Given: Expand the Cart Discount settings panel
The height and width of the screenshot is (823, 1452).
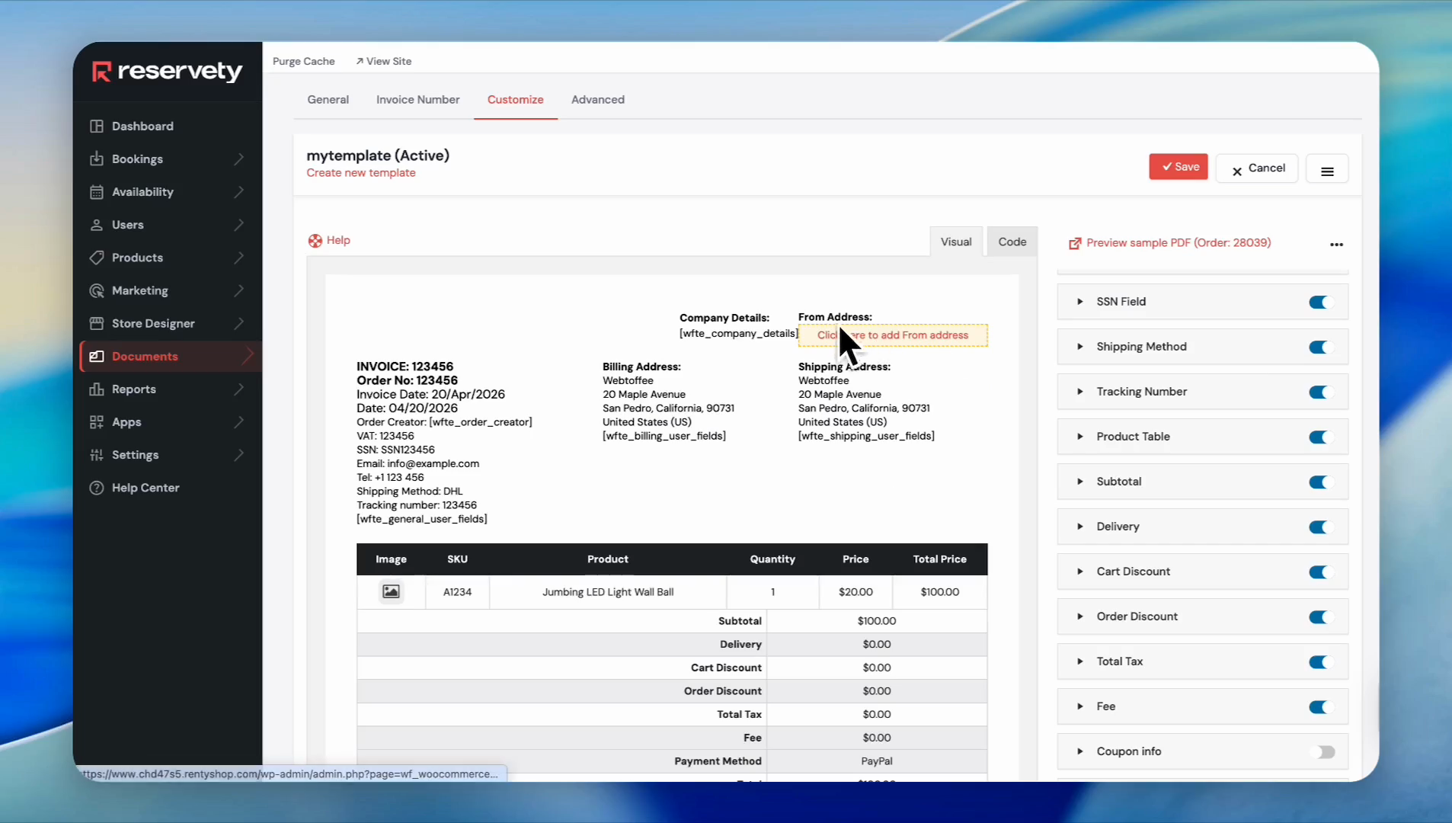Looking at the screenshot, I should (1079, 572).
